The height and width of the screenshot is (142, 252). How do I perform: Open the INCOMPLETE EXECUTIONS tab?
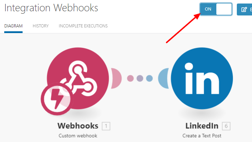(83, 26)
